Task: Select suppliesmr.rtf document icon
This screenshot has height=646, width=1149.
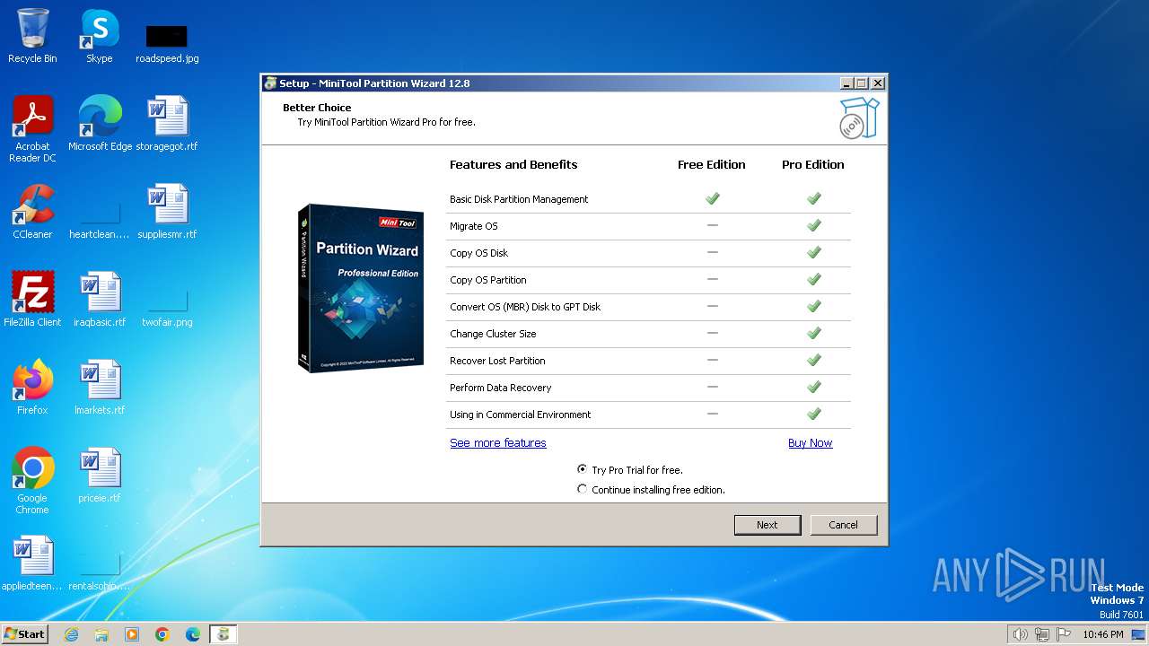Action: point(167,211)
